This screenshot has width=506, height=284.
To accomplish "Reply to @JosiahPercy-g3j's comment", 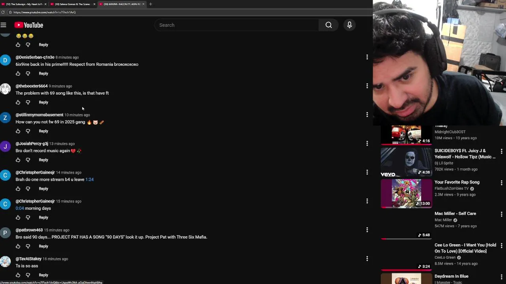I will pyautogui.click(x=43, y=160).
